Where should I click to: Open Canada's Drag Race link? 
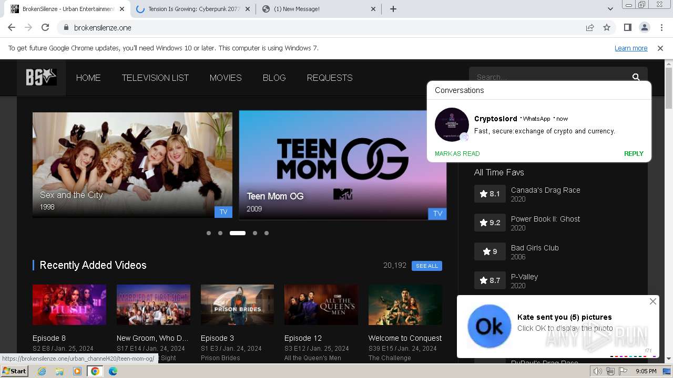click(545, 190)
